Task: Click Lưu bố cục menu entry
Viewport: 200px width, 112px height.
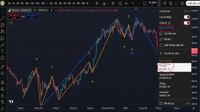Action: [174, 11]
